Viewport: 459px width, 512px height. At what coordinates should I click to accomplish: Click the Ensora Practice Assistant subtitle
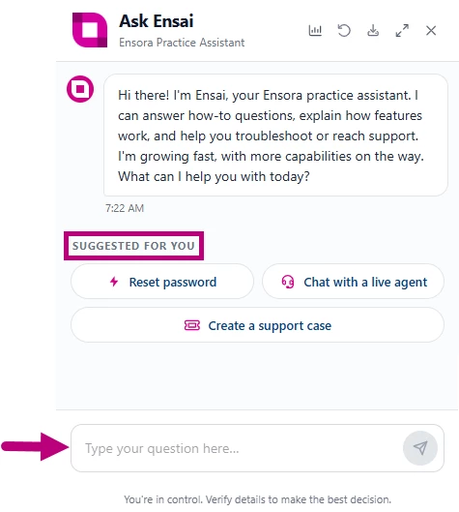point(182,43)
